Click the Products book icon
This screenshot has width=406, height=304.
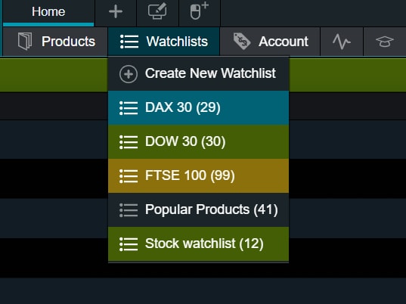(25, 42)
